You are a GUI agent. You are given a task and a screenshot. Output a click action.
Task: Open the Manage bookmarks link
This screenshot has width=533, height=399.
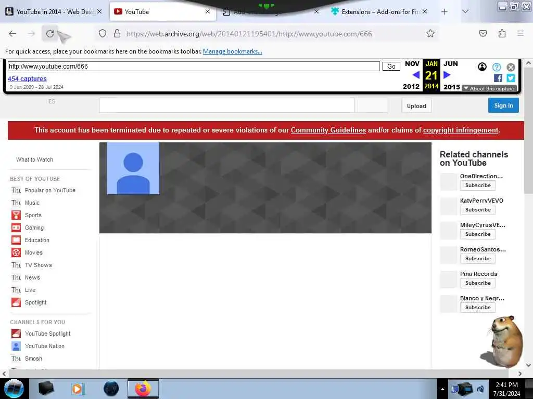coord(233,51)
